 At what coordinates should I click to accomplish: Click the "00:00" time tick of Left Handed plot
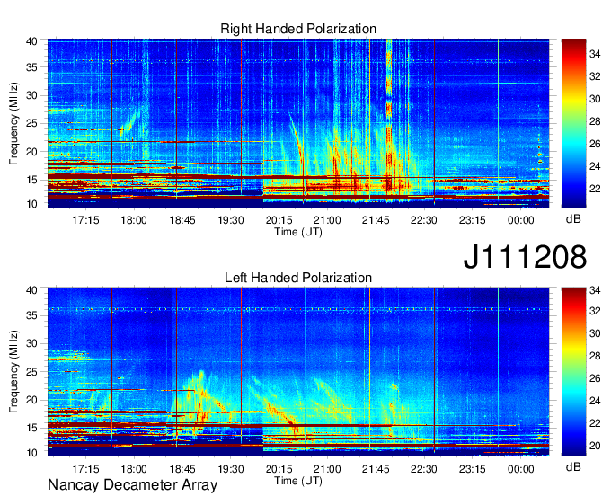(x=520, y=469)
